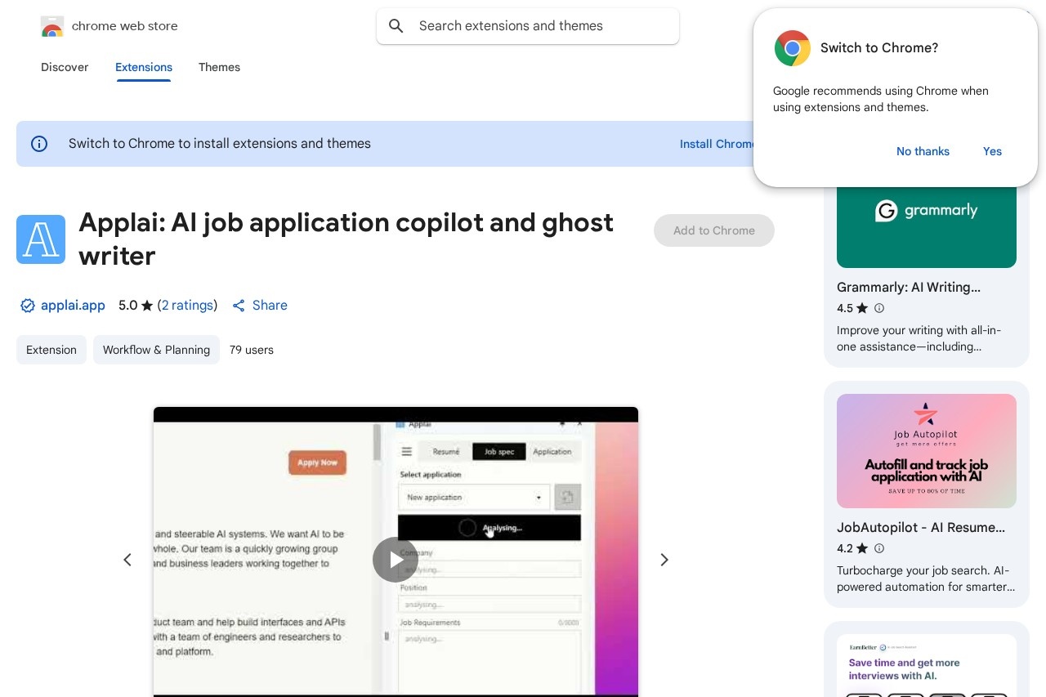
Task: Open the info icon beside JobAutopilot's rating
Action: [x=879, y=548]
